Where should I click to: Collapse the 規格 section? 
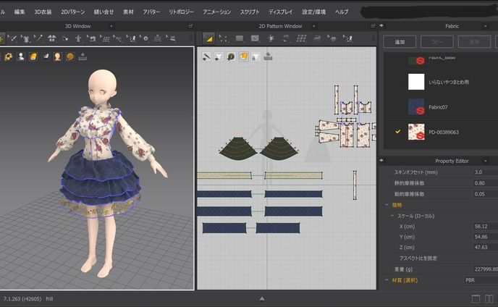[x=387, y=205]
